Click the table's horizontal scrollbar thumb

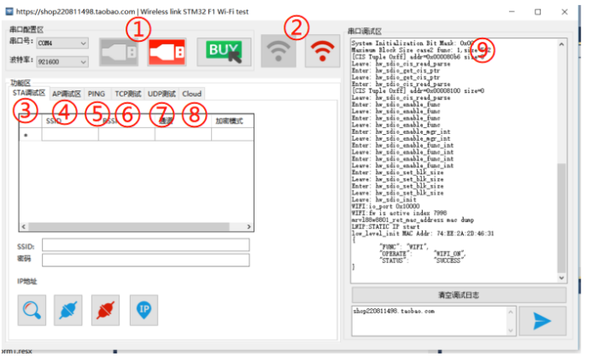pyautogui.click(x=129, y=226)
